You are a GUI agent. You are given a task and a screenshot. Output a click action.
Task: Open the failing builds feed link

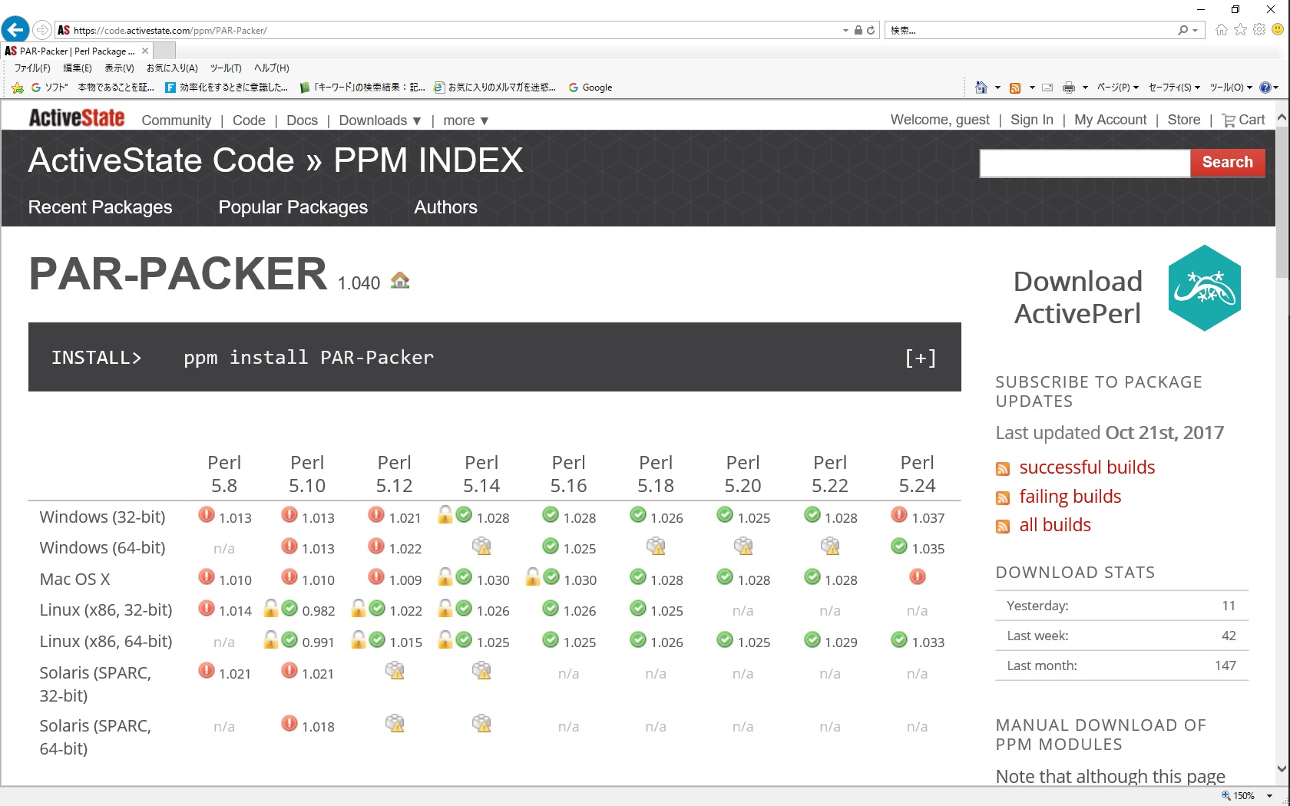(x=1070, y=497)
